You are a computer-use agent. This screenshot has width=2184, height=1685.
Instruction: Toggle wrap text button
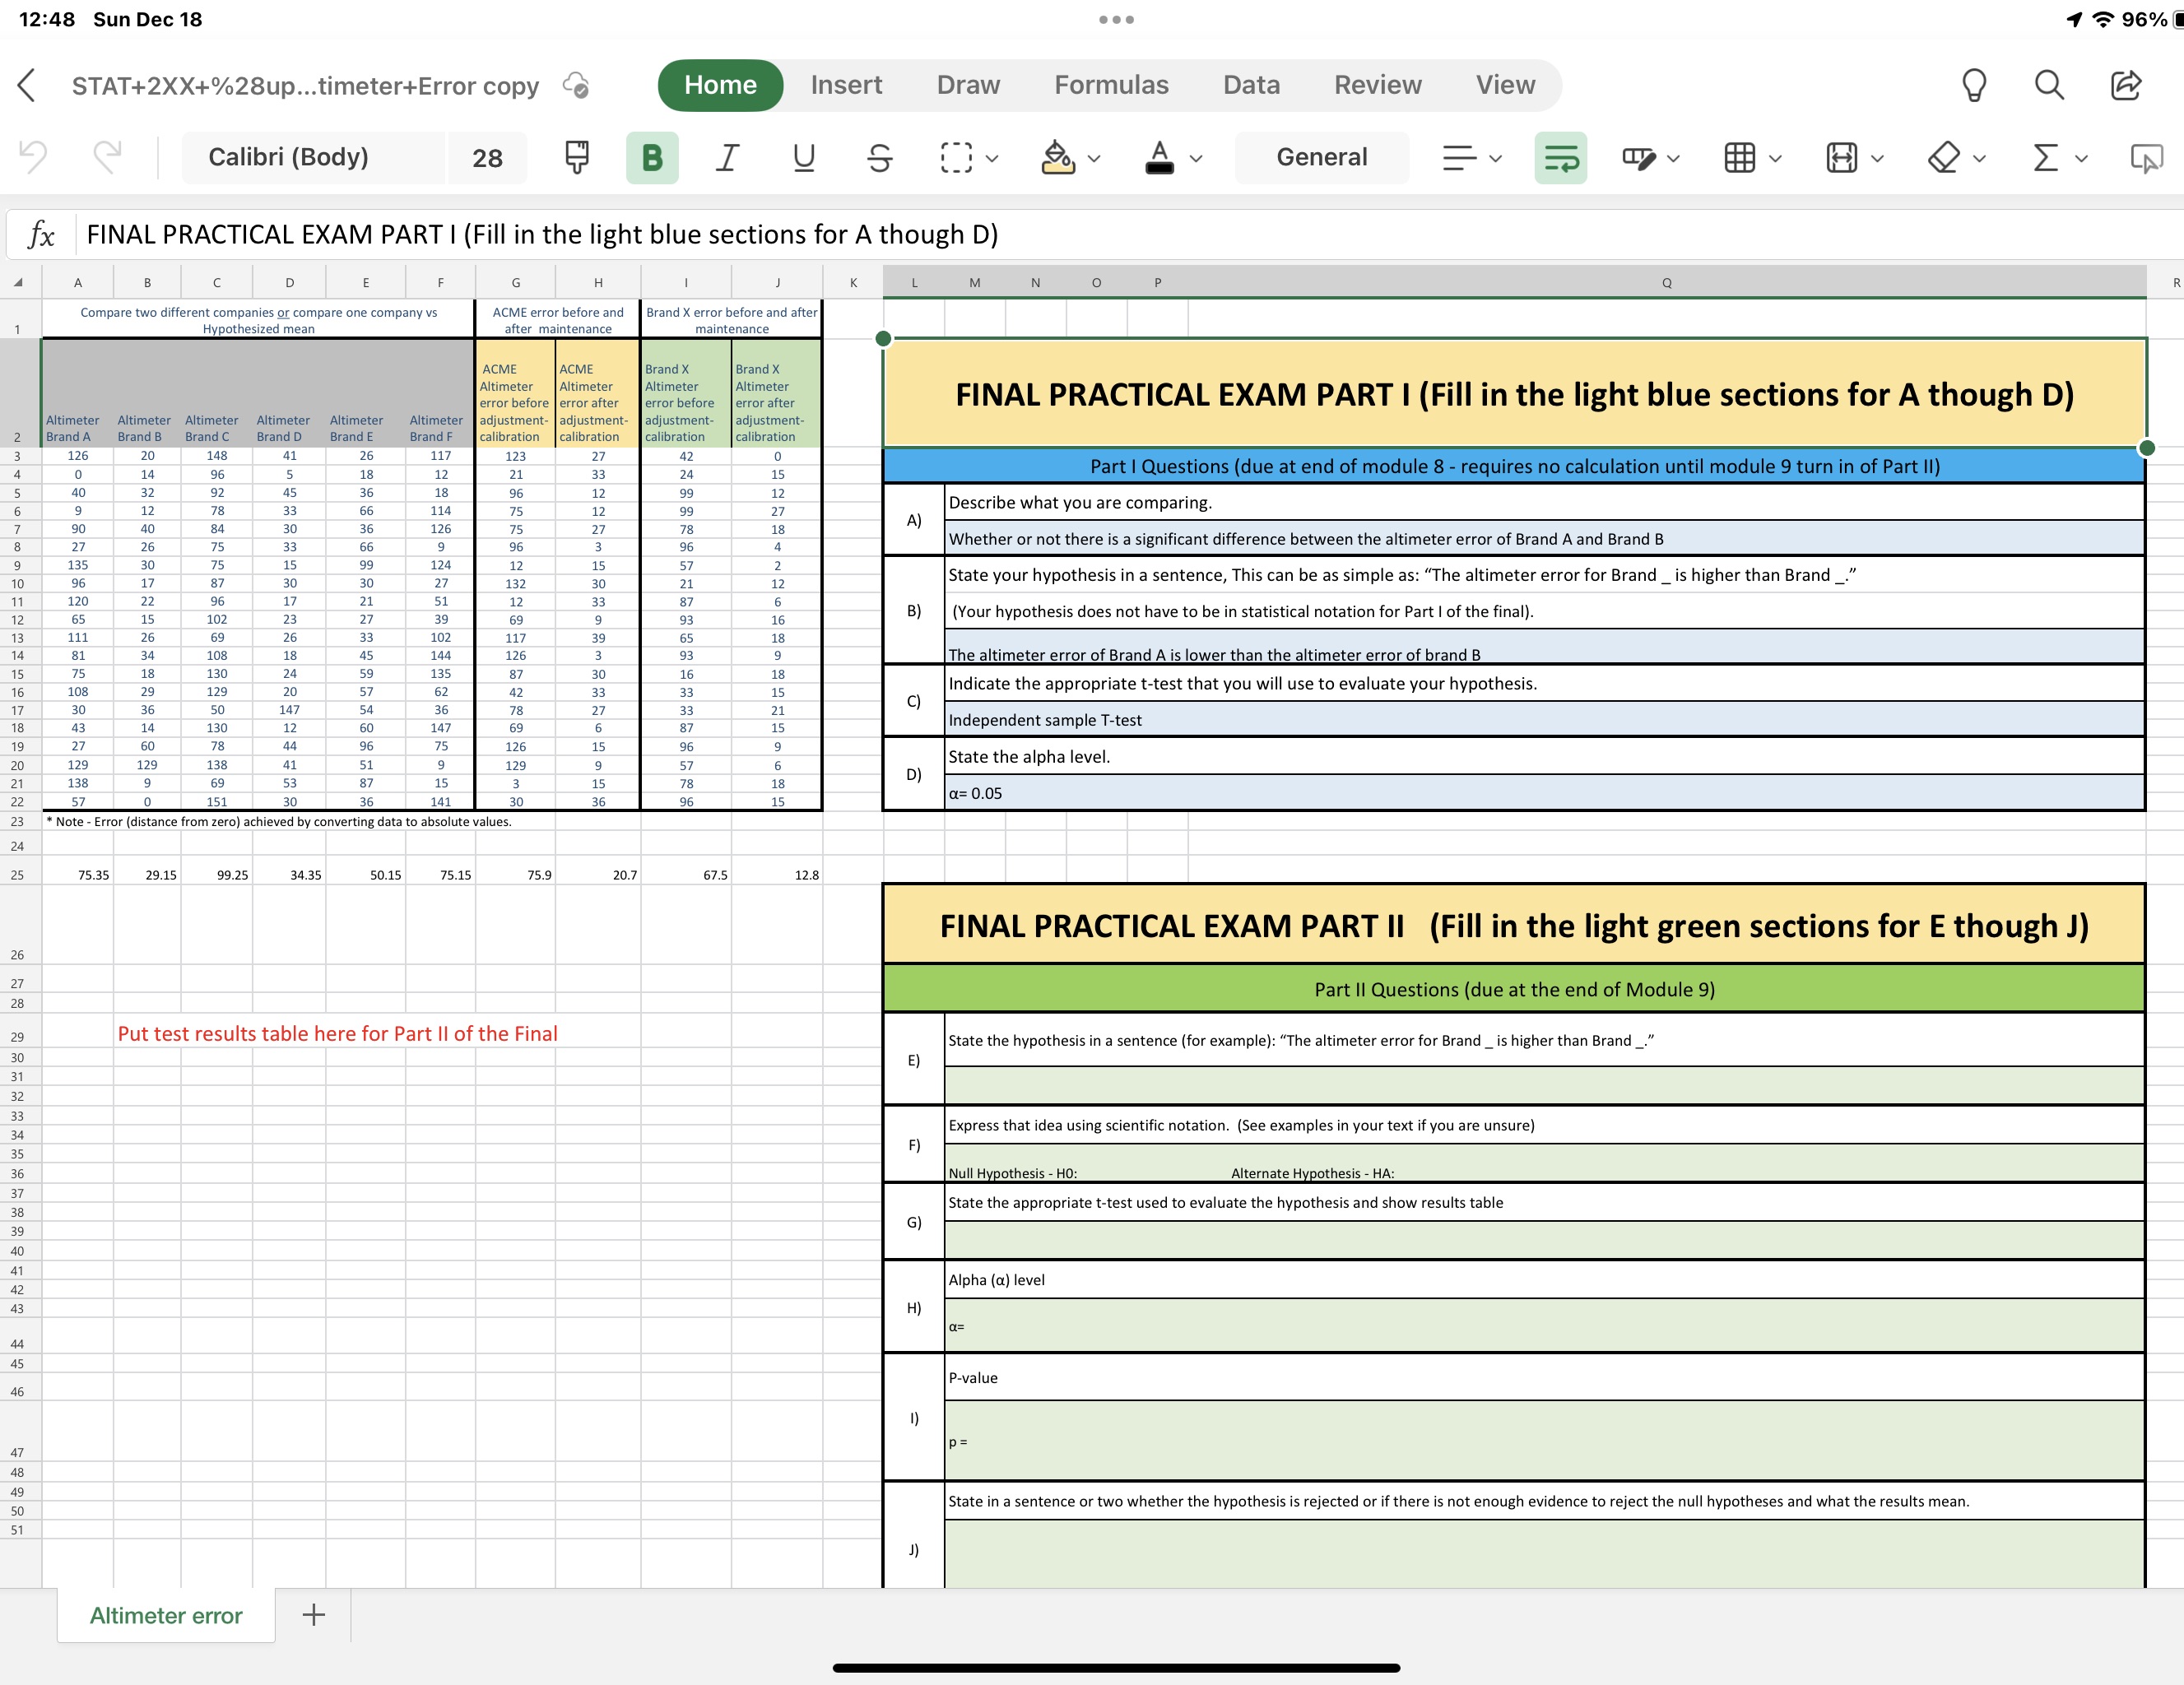click(x=1560, y=157)
